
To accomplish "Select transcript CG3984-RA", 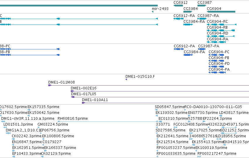I will 188,25.
